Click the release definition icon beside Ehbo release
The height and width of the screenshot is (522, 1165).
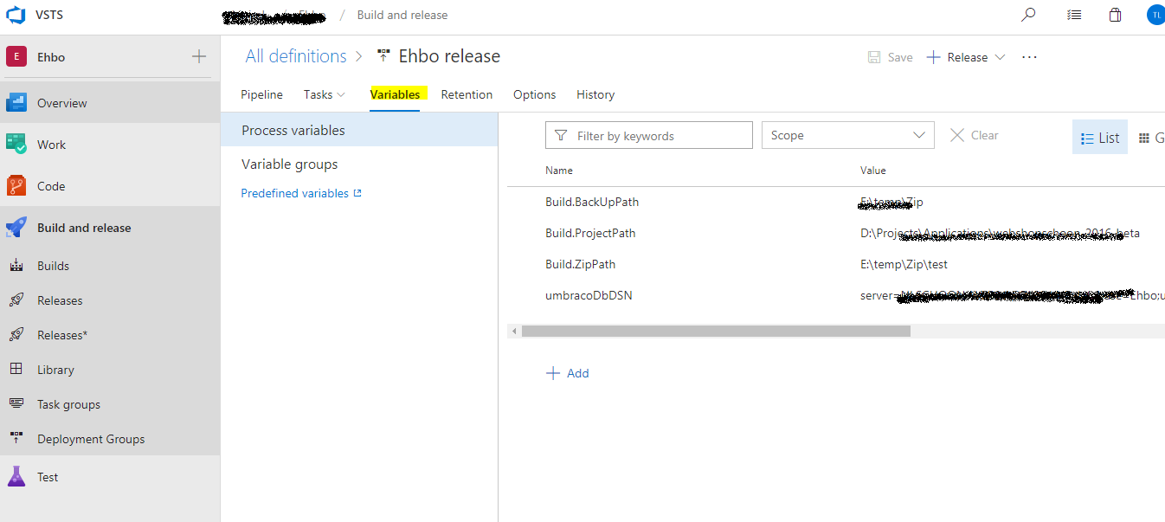(x=383, y=55)
